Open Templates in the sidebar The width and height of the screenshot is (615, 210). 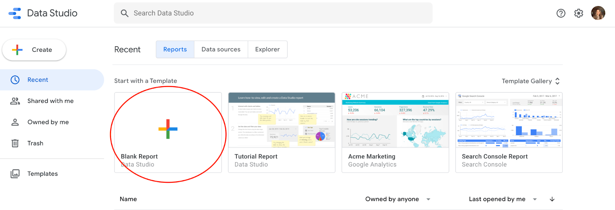[x=52, y=174]
